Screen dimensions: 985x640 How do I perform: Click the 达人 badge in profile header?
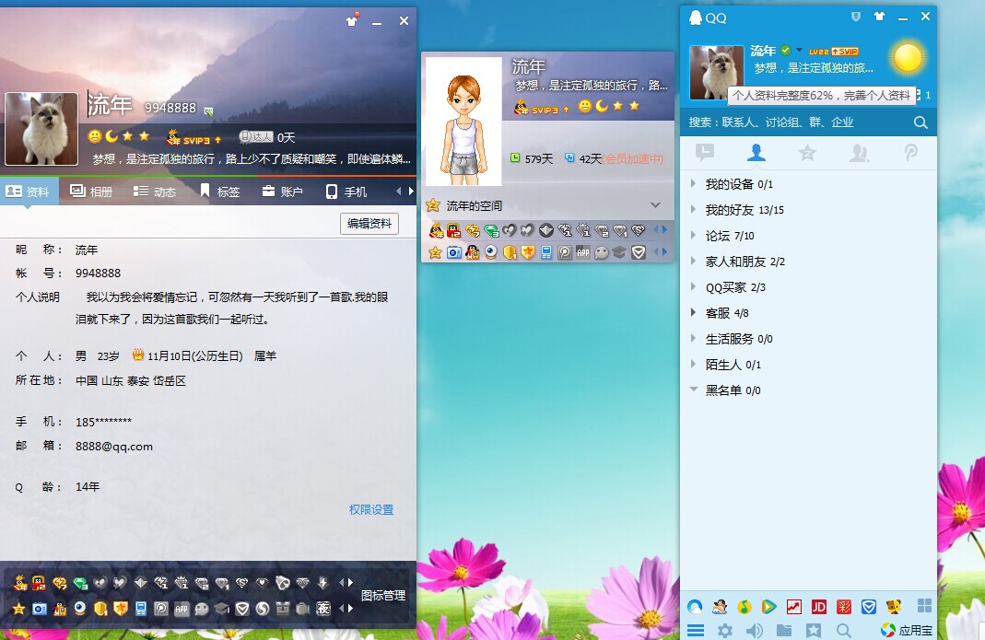click(x=255, y=136)
